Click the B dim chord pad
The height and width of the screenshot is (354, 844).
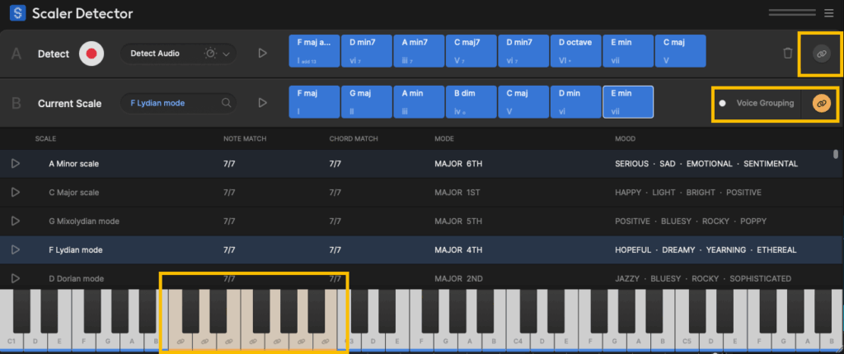point(471,102)
